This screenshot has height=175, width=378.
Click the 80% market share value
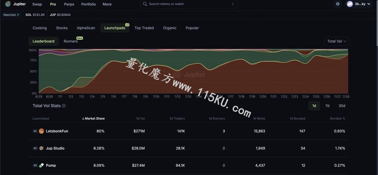101,131
